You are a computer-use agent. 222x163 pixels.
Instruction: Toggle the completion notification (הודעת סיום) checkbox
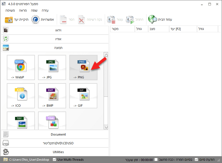coord(196,160)
